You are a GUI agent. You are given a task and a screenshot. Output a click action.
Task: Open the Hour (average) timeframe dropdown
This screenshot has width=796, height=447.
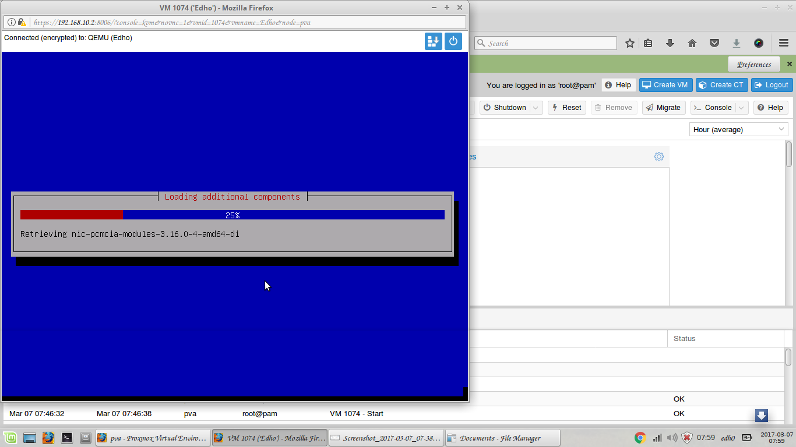(x=738, y=129)
